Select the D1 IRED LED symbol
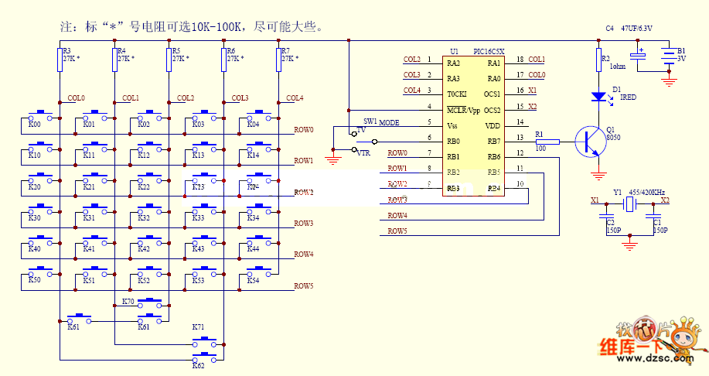The height and width of the screenshot is (376, 709). (x=598, y=97)
